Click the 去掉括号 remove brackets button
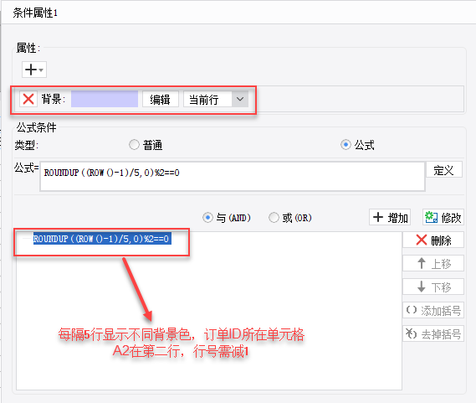The height and width of the screenshot is (403, 476). pyautogui.click(x=433, y=333)
